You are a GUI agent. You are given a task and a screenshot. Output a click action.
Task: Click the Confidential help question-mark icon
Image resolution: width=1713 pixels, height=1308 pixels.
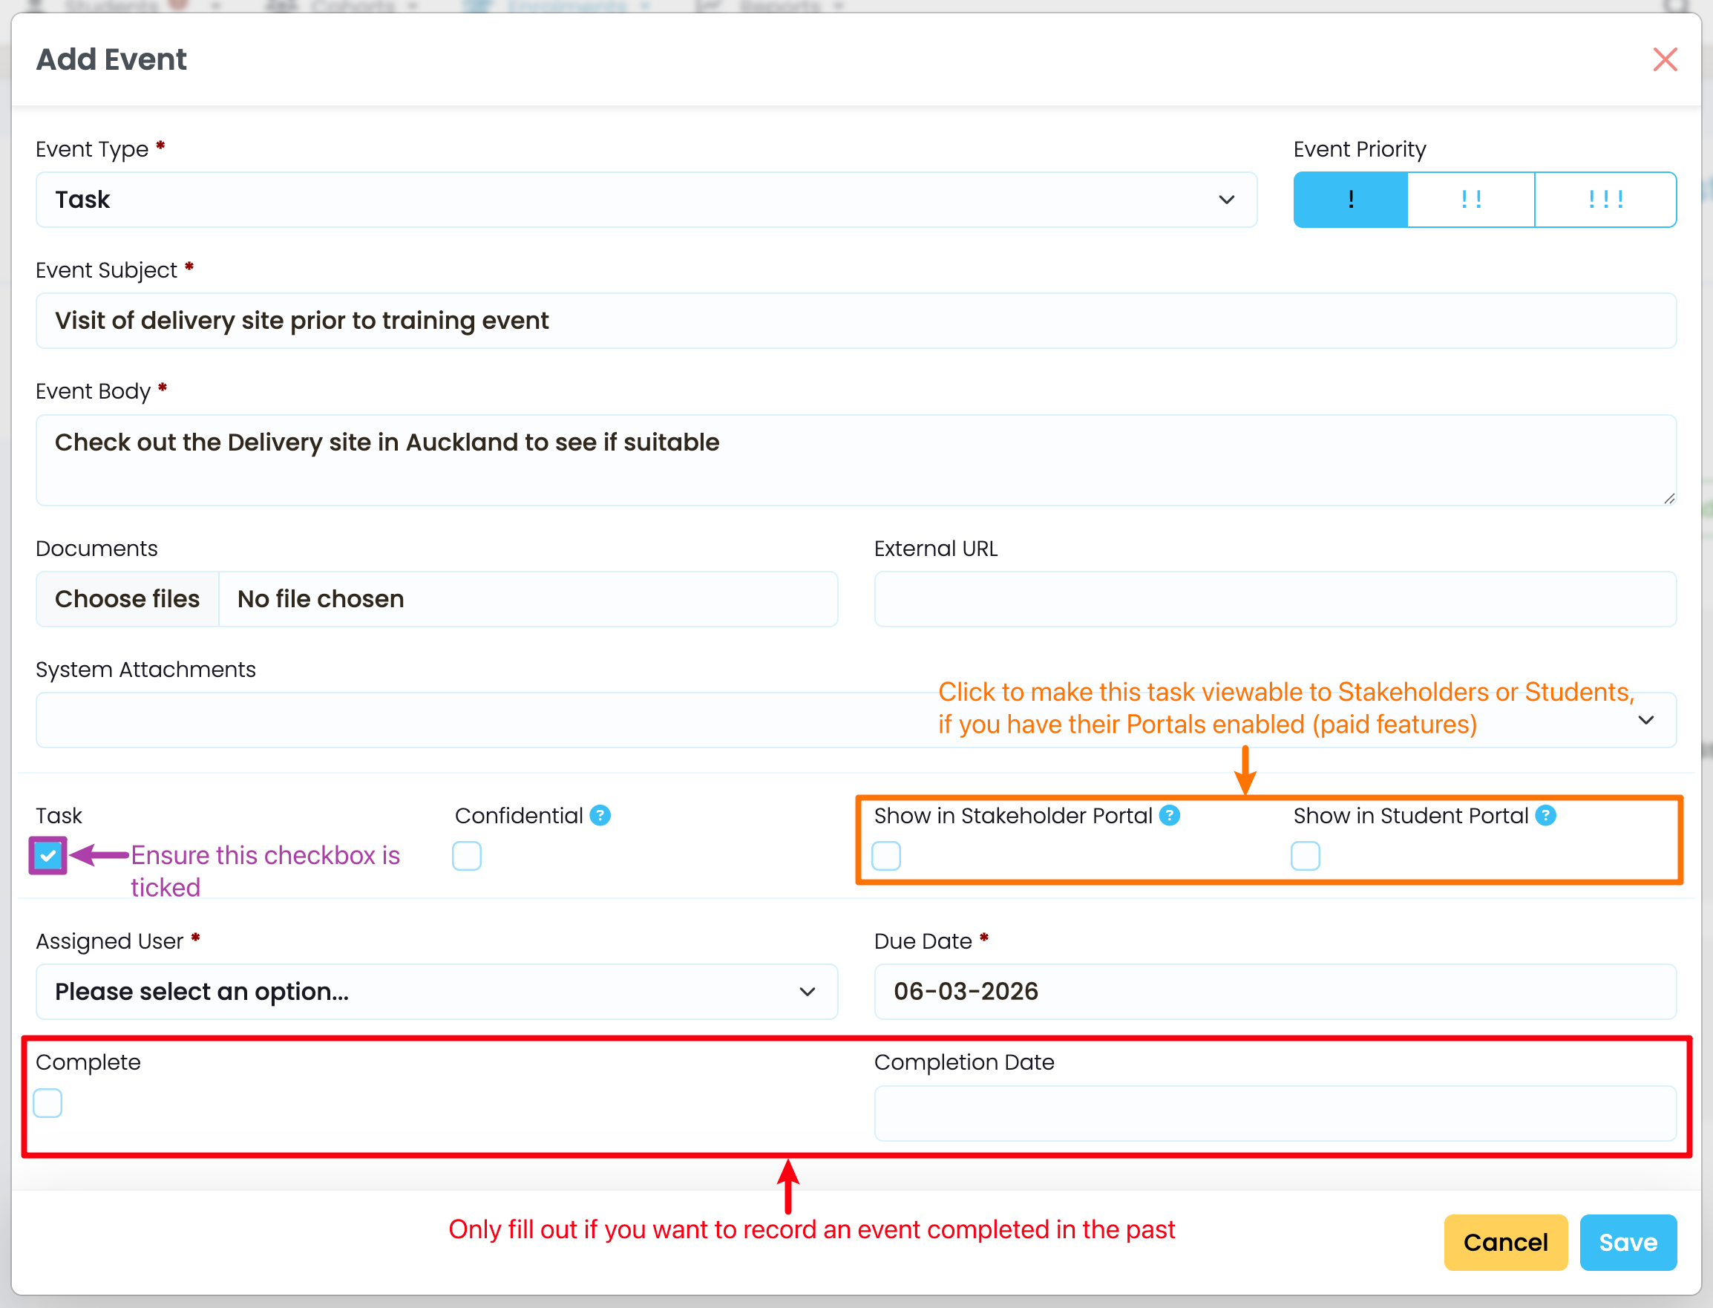(600, 815)
